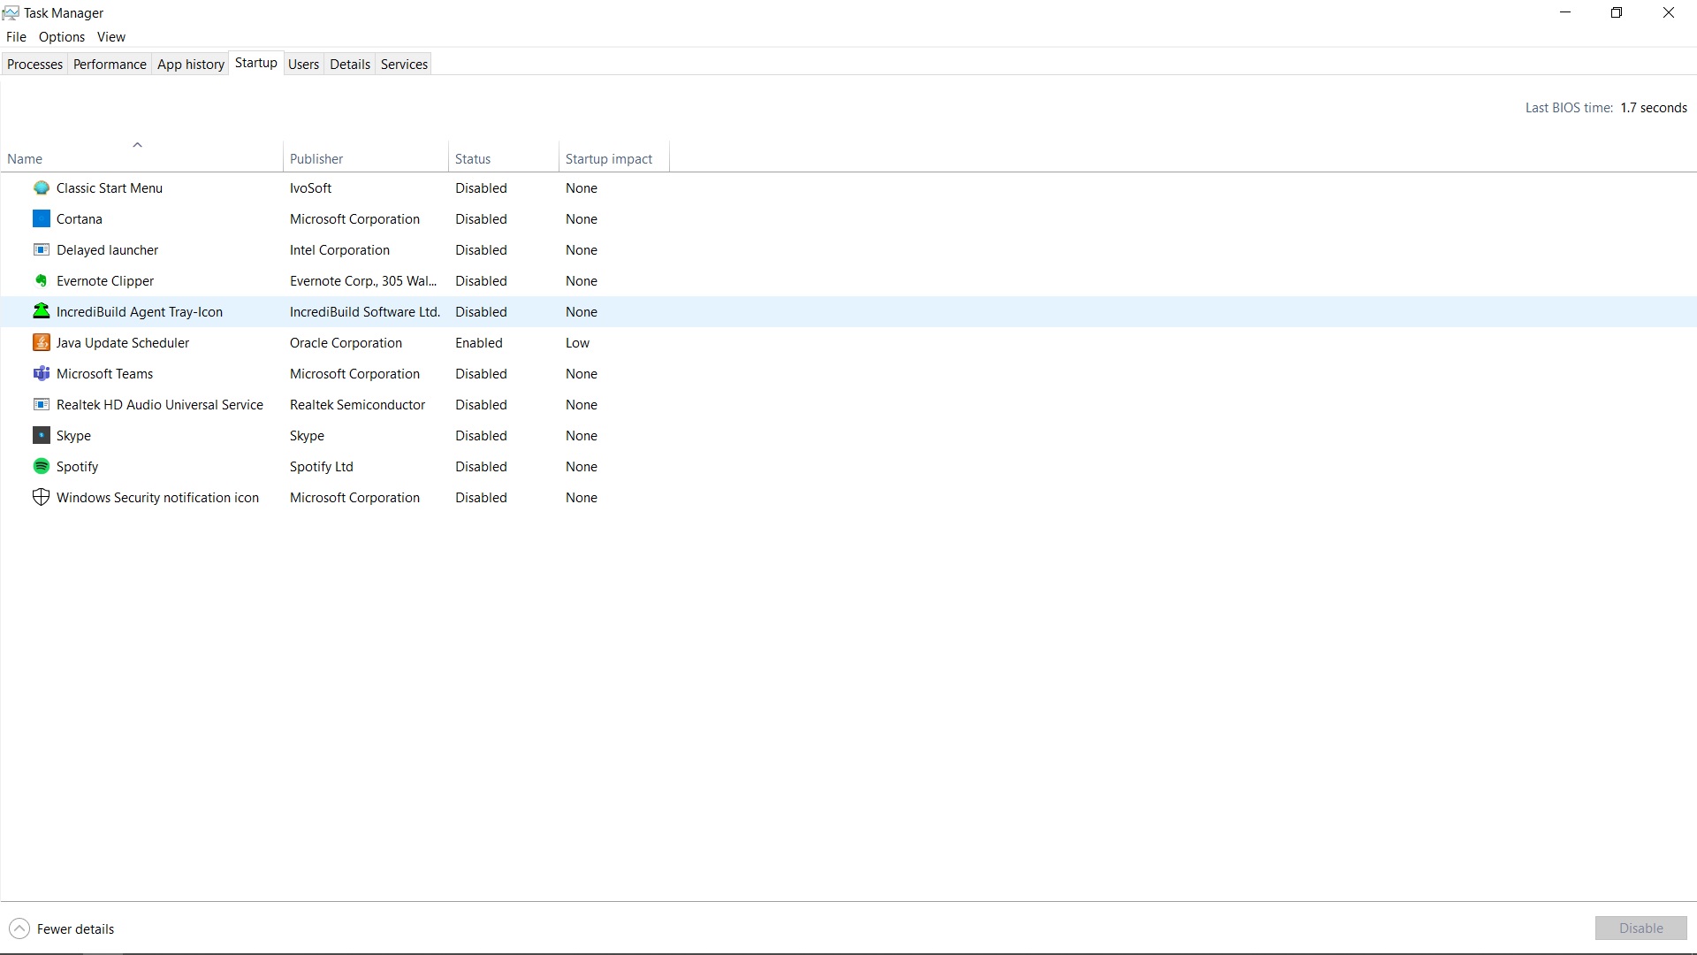Image resolution: width=1697 pixels, height=955 pixels.
Task: Select the Delayed launcher entry name
Action: [x=108, y=249]
